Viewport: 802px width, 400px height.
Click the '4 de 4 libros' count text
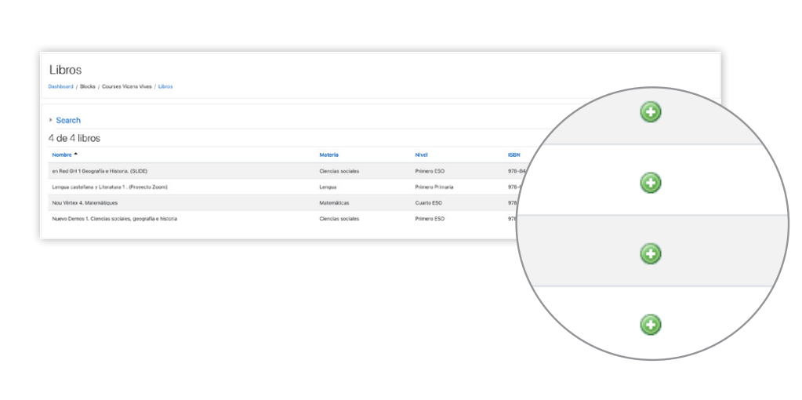coord(74,138)
